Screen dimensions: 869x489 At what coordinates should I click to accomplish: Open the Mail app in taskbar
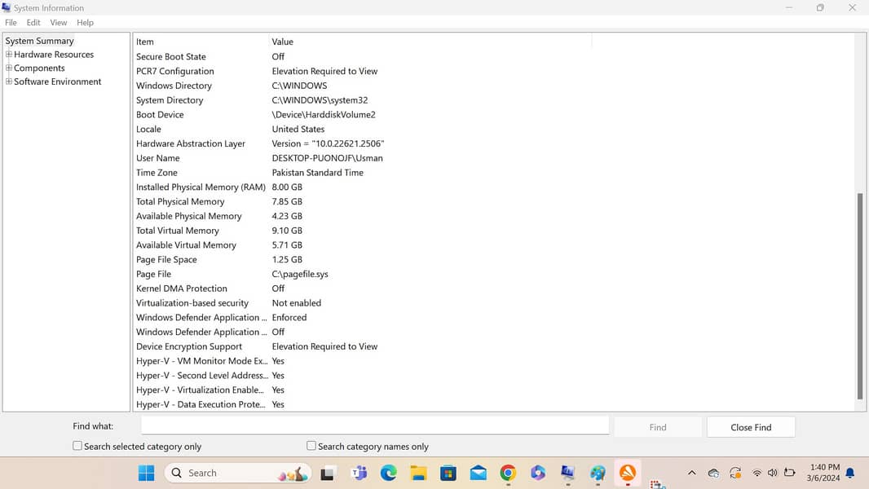pyautogui.click(x=478, y=473)
